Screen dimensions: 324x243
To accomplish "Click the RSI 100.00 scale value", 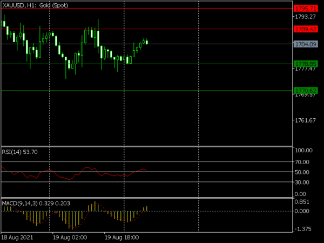I will click(x=303, y=150).
